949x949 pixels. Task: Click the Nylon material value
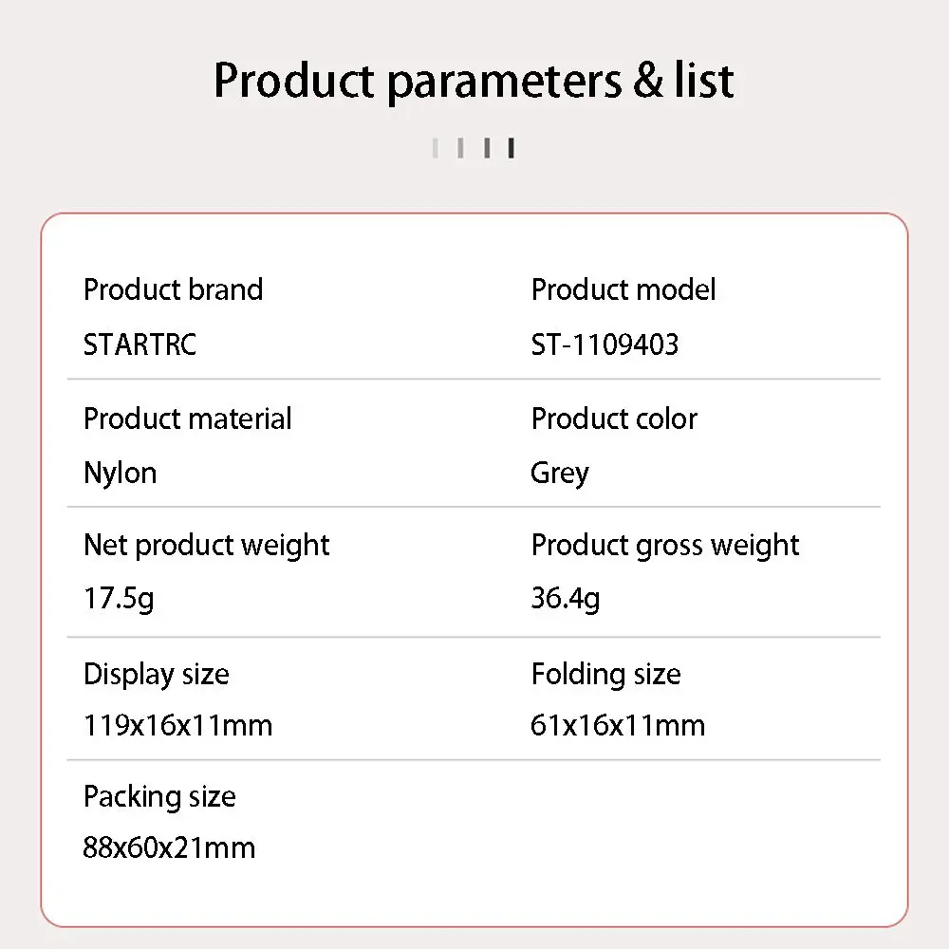coord(120,473)
